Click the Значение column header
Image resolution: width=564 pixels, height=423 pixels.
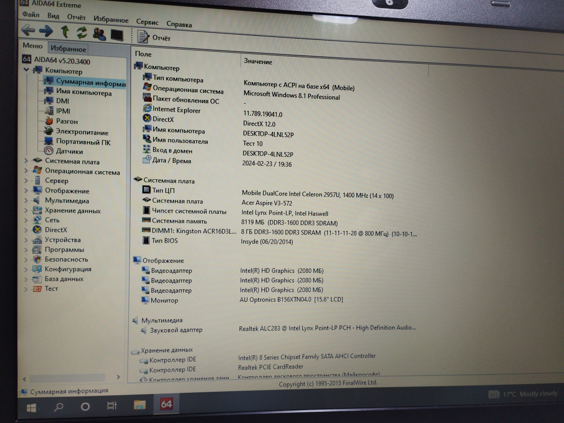[x=258, y=61]
